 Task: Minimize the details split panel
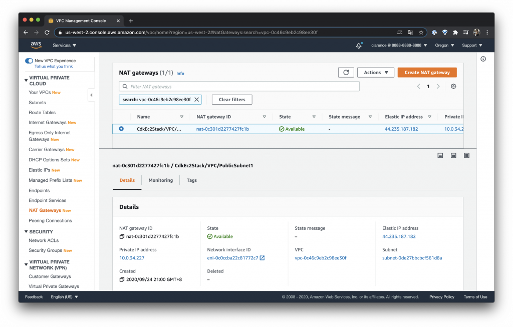pyautogui.click(x=440, y=155)
